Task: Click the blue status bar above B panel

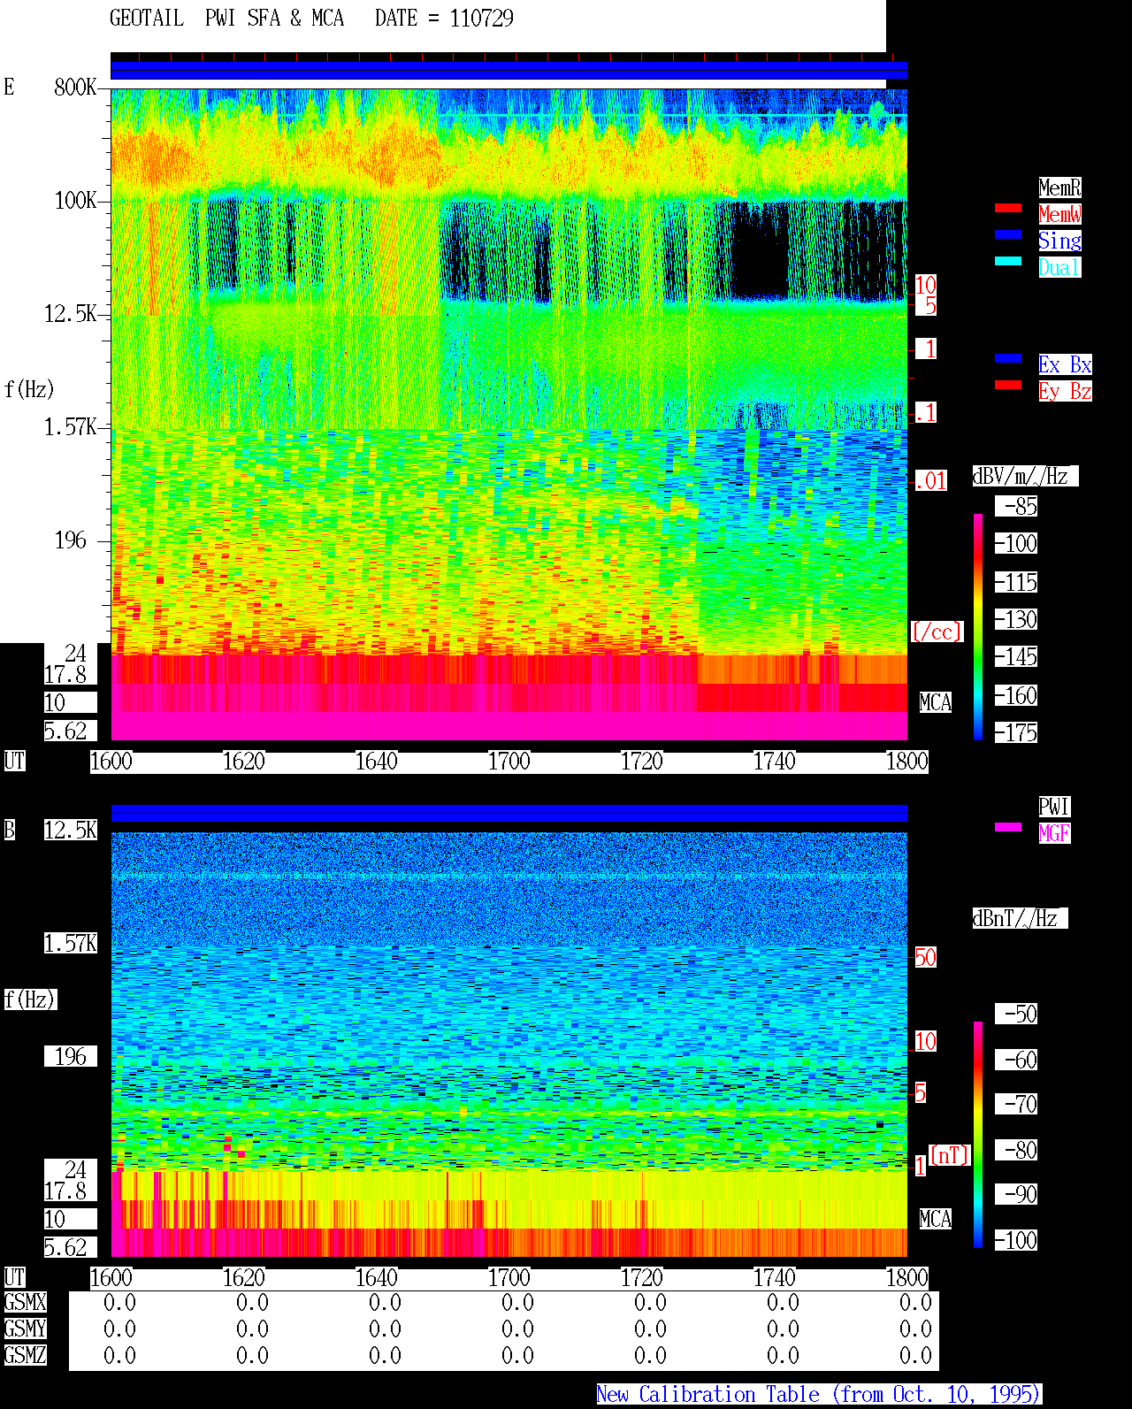Action: click(509, 813)
